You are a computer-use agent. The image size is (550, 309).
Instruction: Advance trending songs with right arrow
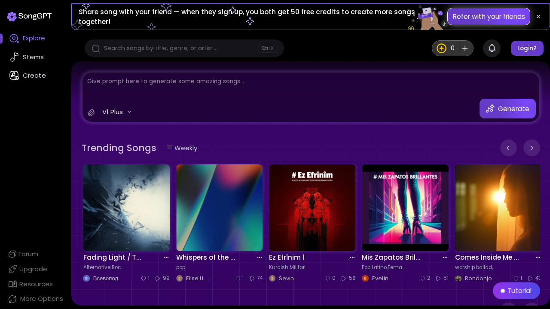tap(532, 148)
